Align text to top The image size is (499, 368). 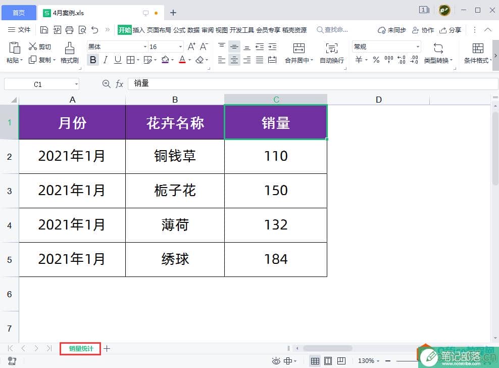point(222,47)
